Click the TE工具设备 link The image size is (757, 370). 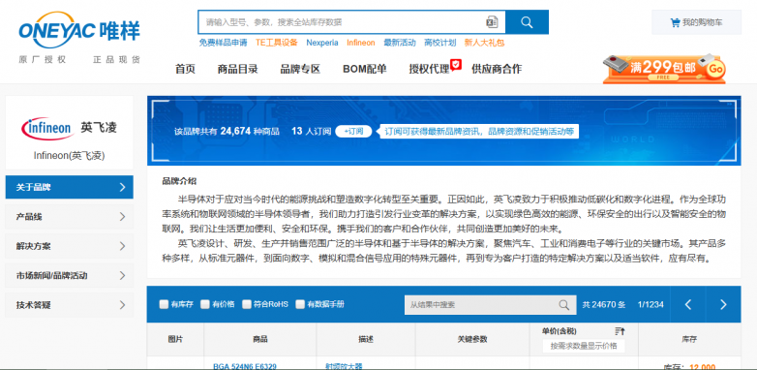pos(277,43)
